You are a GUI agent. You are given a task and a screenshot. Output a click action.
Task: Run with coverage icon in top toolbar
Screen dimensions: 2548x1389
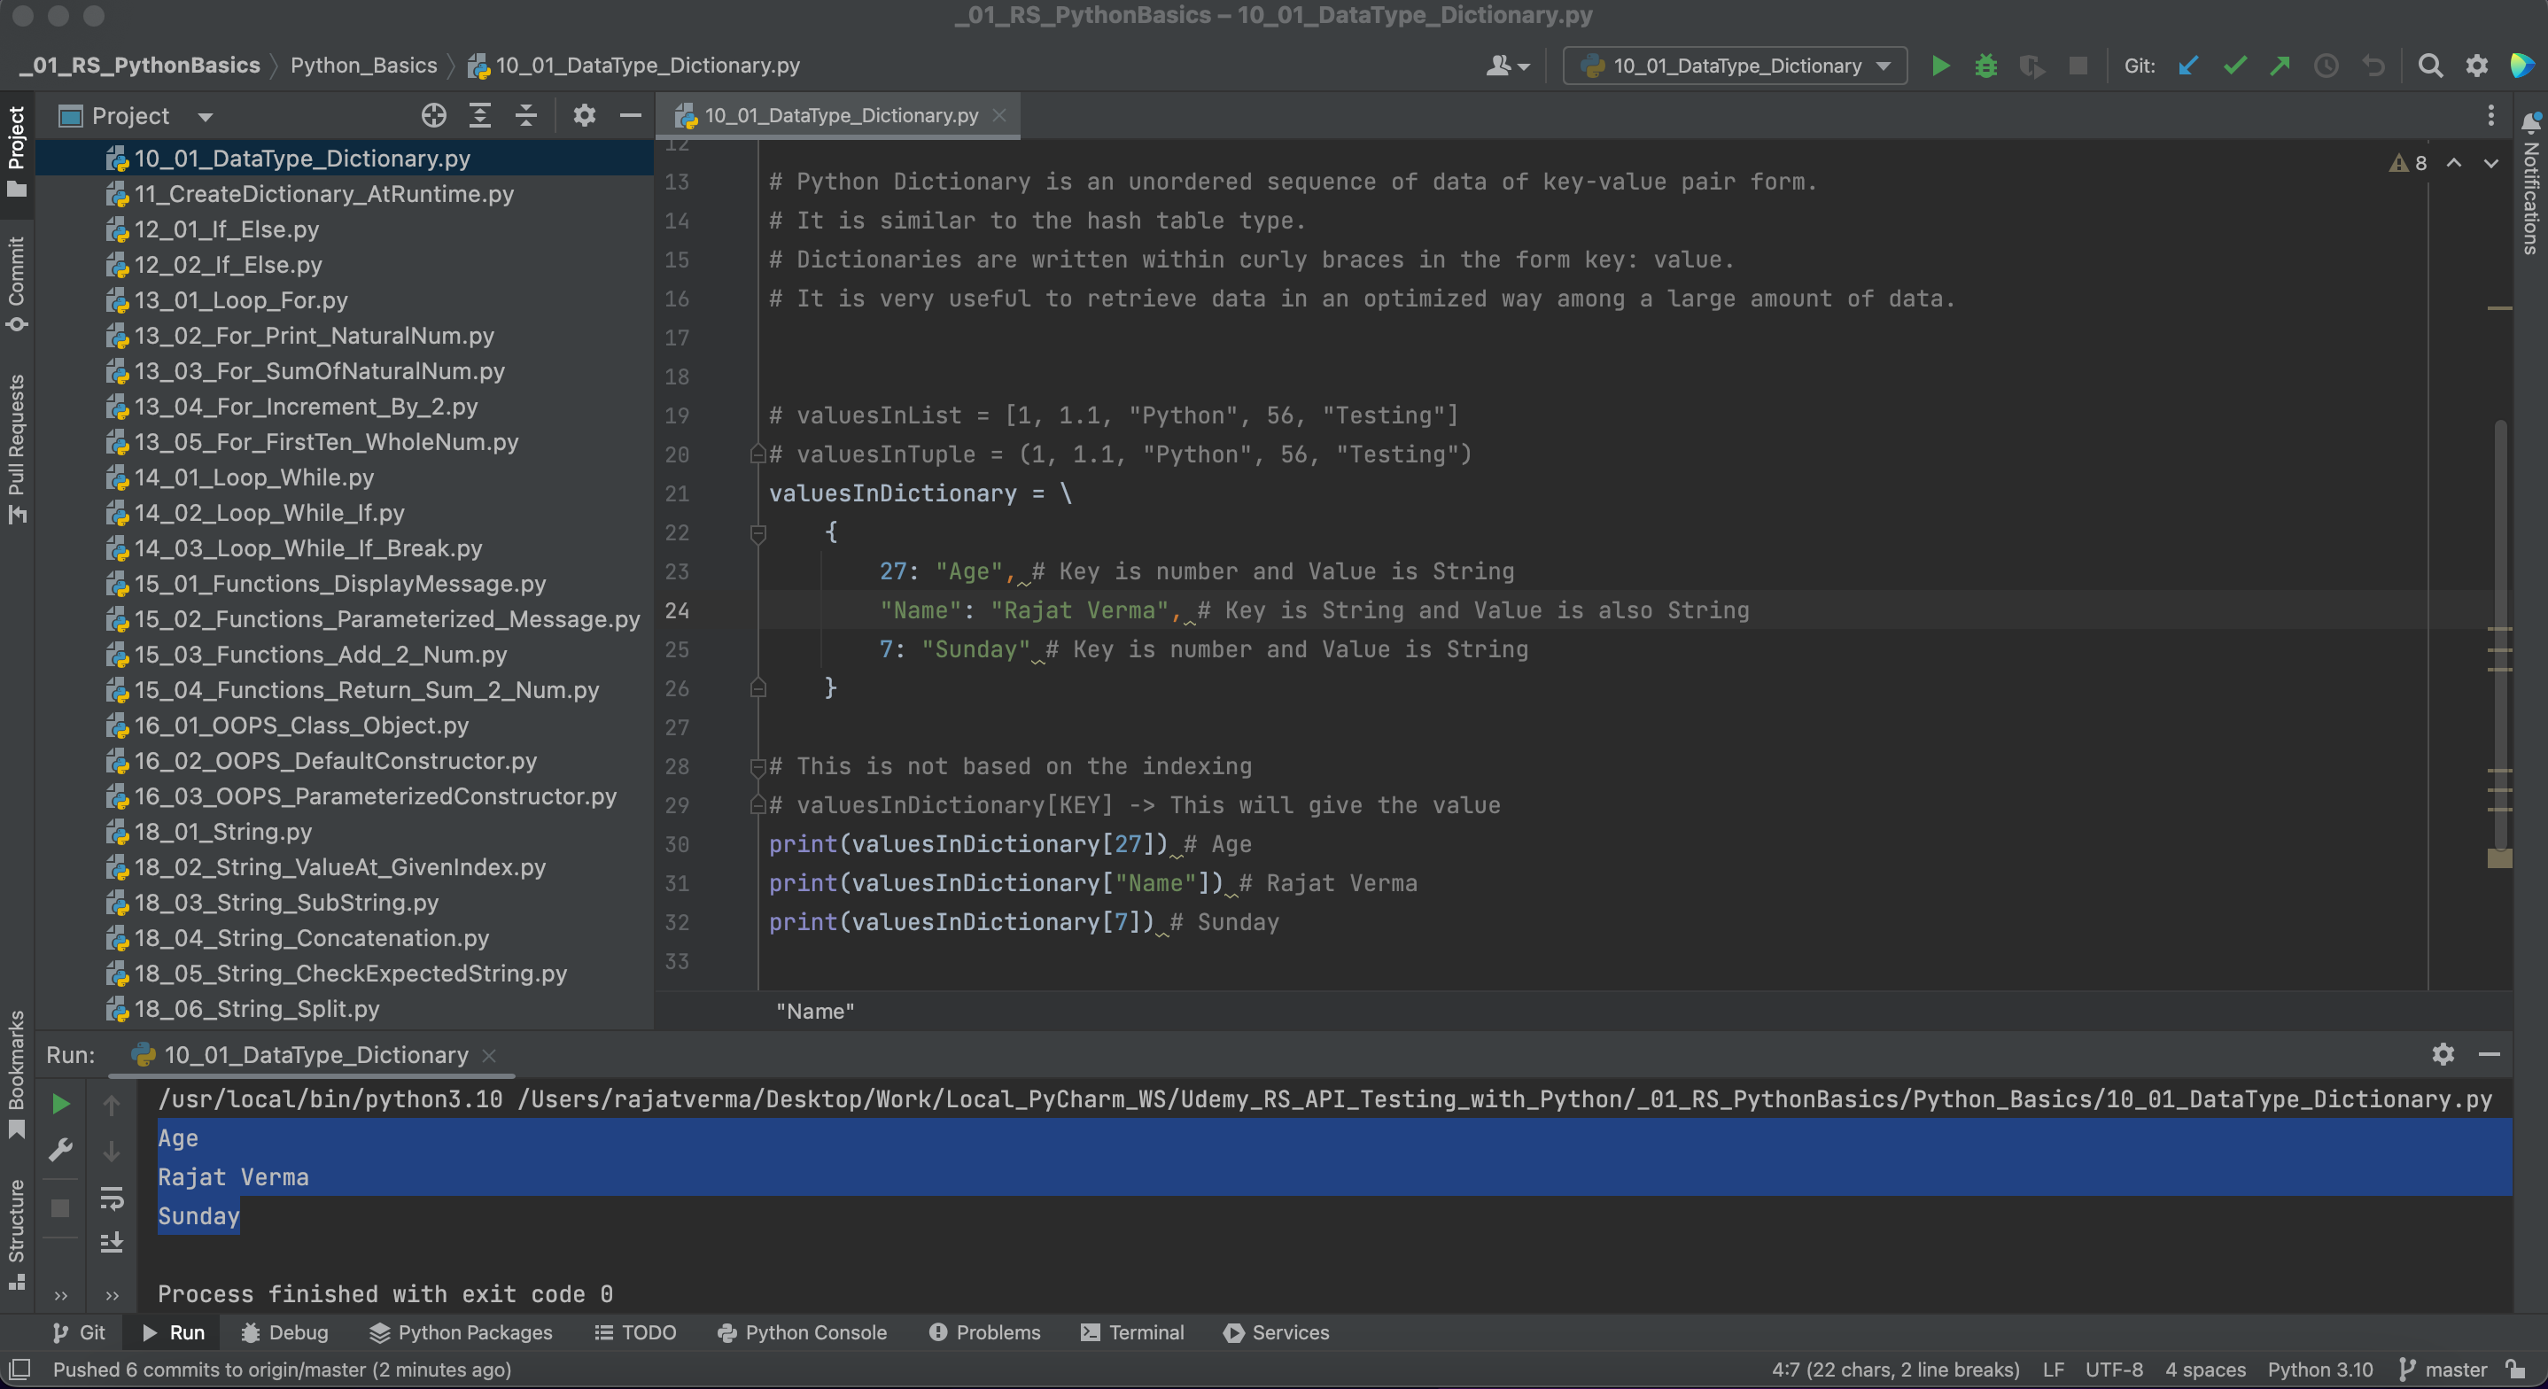2031,66
